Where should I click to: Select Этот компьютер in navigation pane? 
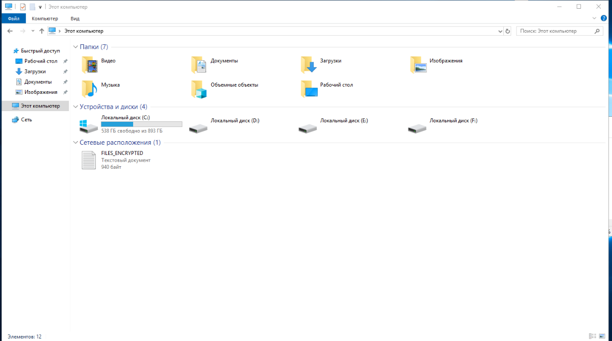tap(35, 106)
